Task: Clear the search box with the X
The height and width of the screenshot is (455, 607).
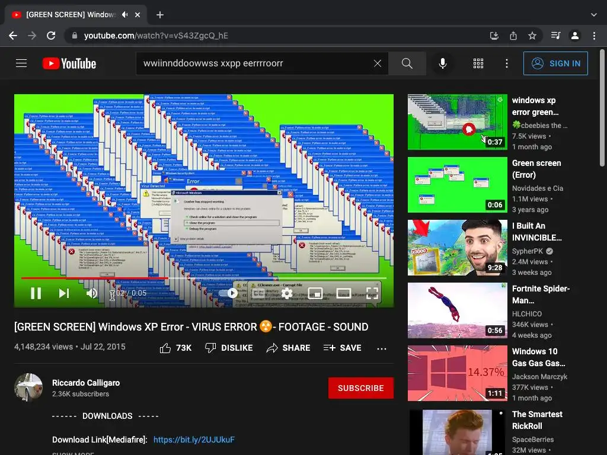Action: pos(378,63)
